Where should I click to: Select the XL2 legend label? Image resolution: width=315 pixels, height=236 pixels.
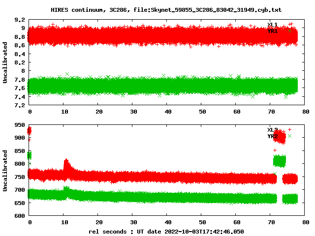(x=272, y=130)
